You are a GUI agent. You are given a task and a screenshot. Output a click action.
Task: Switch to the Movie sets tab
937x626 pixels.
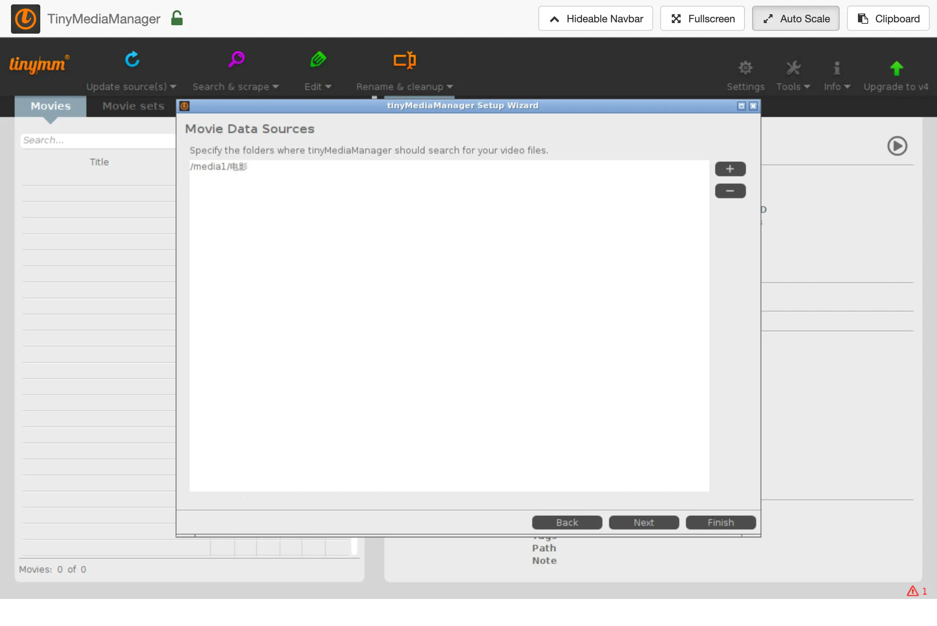pos(133,106)
